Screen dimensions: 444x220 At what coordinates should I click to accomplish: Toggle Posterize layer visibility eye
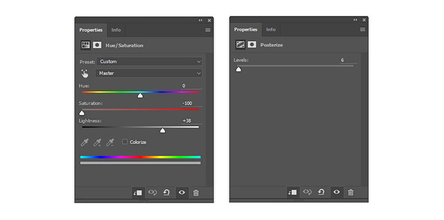336,193
